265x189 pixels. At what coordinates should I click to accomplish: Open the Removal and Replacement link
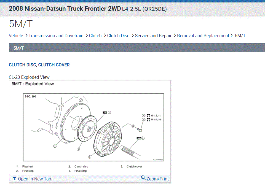pos(203,36)
